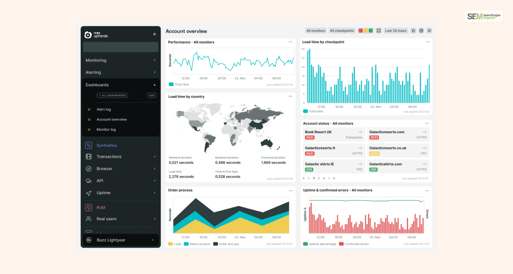Expand the API submenu
Viewport: 513px width, 274px height.
[x=155, y=181]
